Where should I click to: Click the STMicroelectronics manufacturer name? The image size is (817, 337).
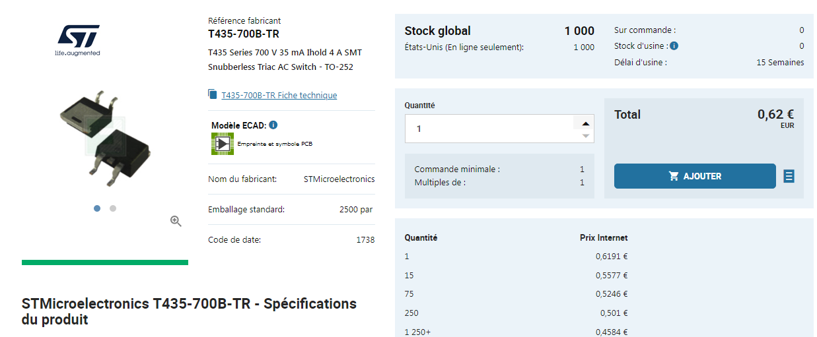pos(339,179)
